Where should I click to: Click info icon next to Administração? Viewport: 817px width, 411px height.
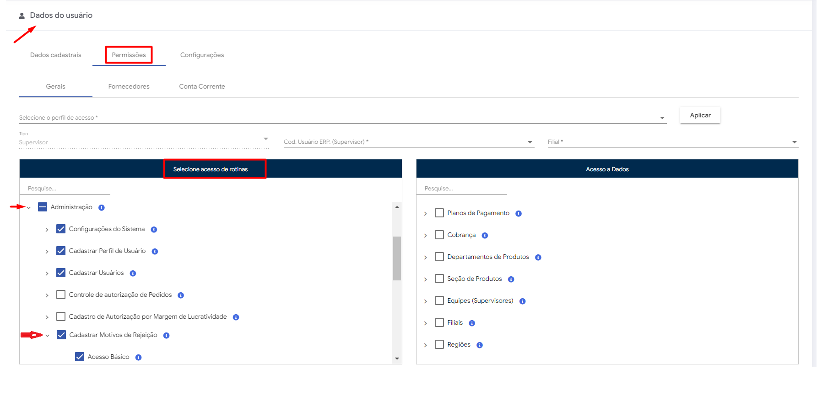pos(102,208)
